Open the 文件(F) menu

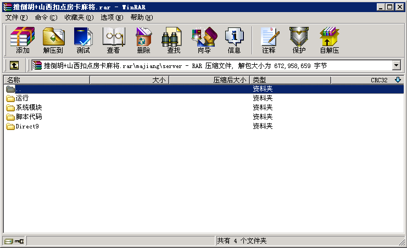pos(16,17)
